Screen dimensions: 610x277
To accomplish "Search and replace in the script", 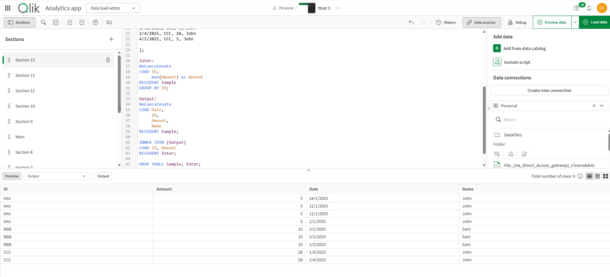I will tap(44, 22).
